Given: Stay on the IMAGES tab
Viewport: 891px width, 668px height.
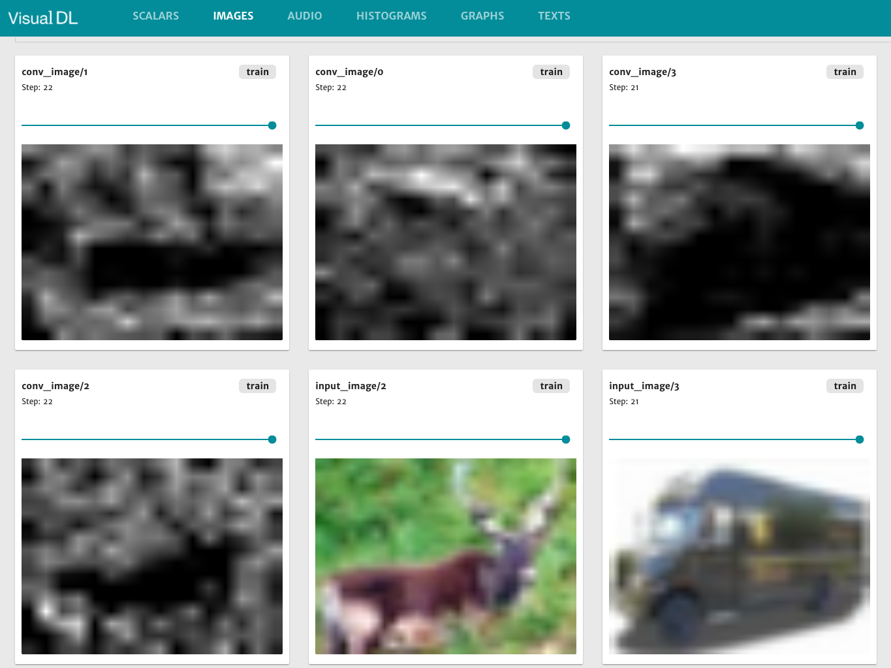Looking at the screenshot, I should (x=233, y=16).
